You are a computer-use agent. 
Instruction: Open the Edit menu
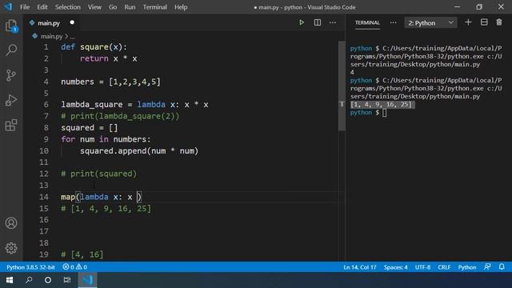click(42, 7)
